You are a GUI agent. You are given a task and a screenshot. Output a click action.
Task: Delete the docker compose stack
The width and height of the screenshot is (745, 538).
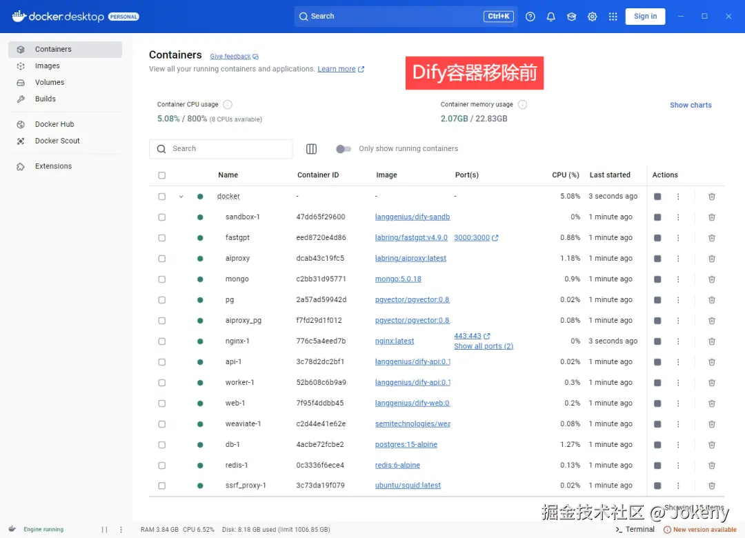[712, 197]
